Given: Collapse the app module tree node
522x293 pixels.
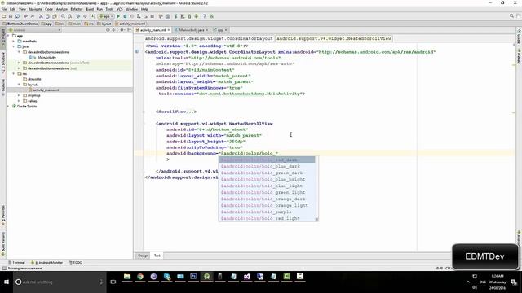Looking at the screenshot, I should click(x=8, y=36).
